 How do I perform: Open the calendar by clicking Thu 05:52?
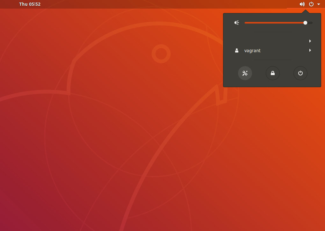pyautogui.click(x=30, y=4)
